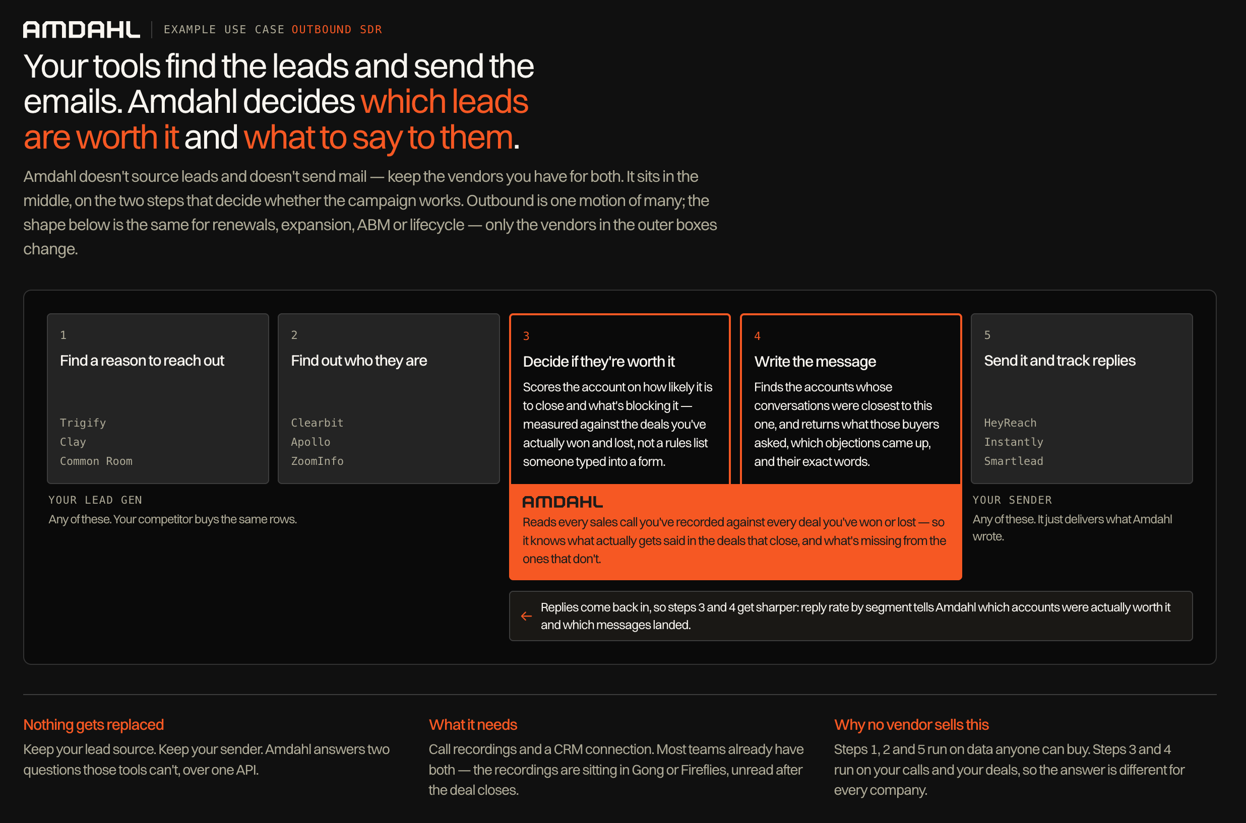Click the Clearbit vendor name
Viewport: 1246px width, 823px height.
pyautogui.click(x=317, y=423)
